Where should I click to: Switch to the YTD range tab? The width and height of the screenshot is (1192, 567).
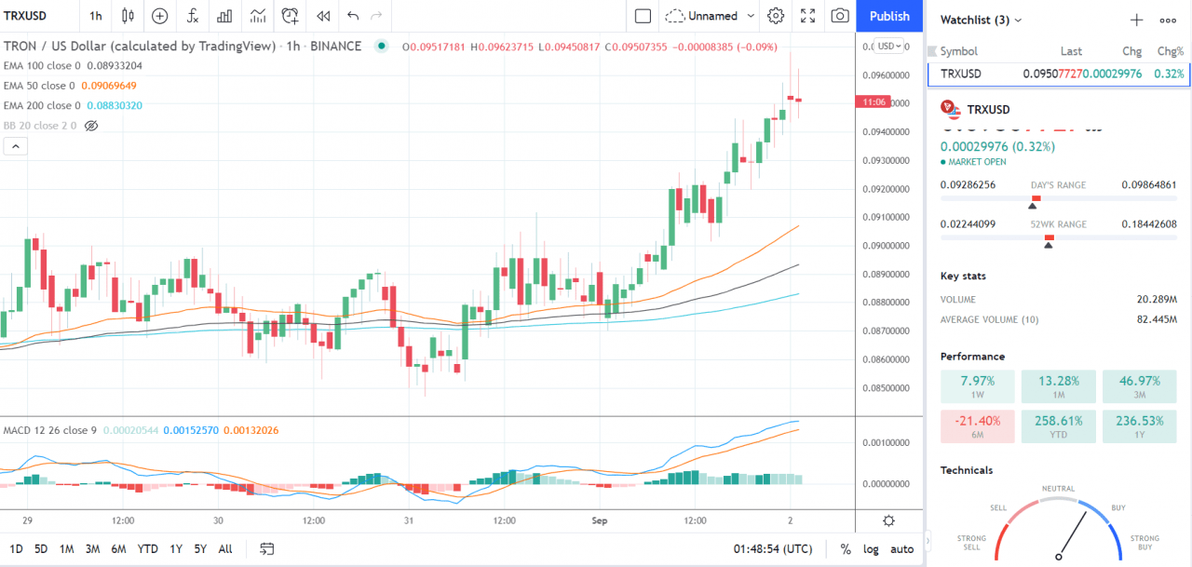coord(147,549)
